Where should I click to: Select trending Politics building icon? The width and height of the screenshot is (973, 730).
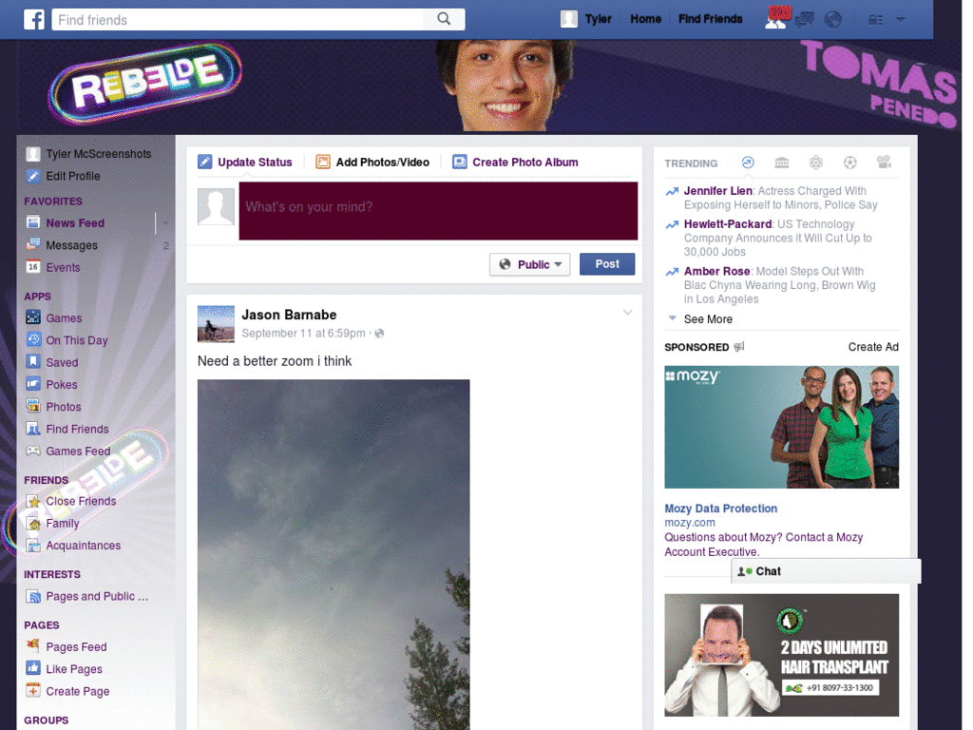tap(782, 163)
